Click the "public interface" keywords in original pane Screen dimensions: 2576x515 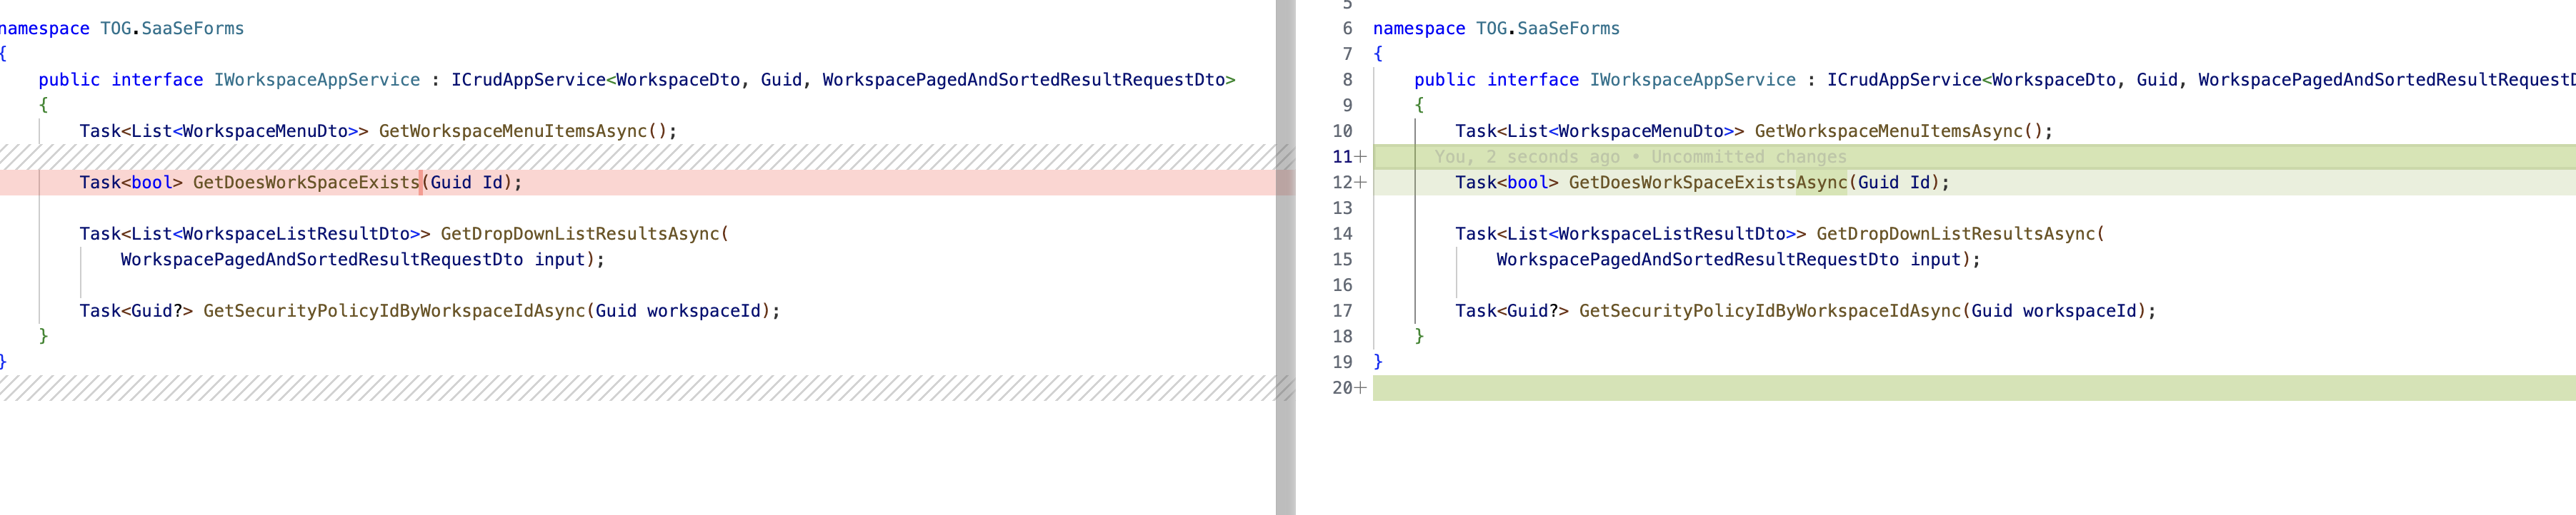[x=121, y=80]
